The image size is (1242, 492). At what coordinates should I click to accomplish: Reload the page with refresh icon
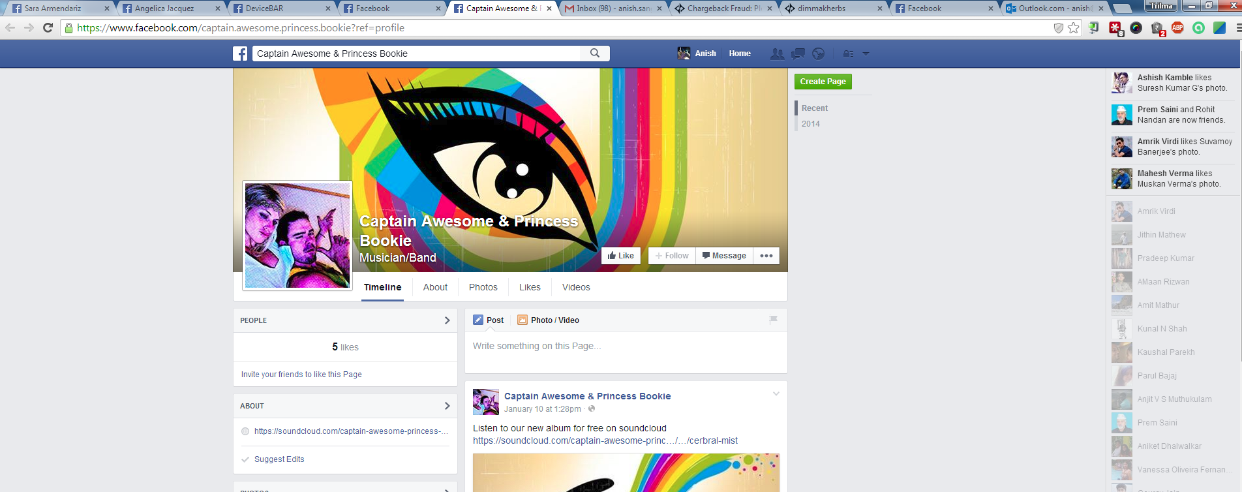pyautogui.click(x=48, y=27)
